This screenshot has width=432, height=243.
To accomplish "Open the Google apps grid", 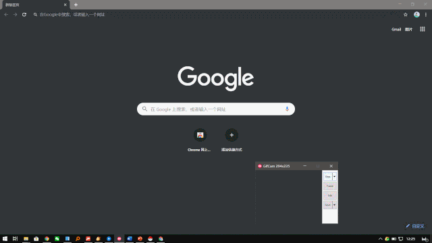I will (423, 29).
